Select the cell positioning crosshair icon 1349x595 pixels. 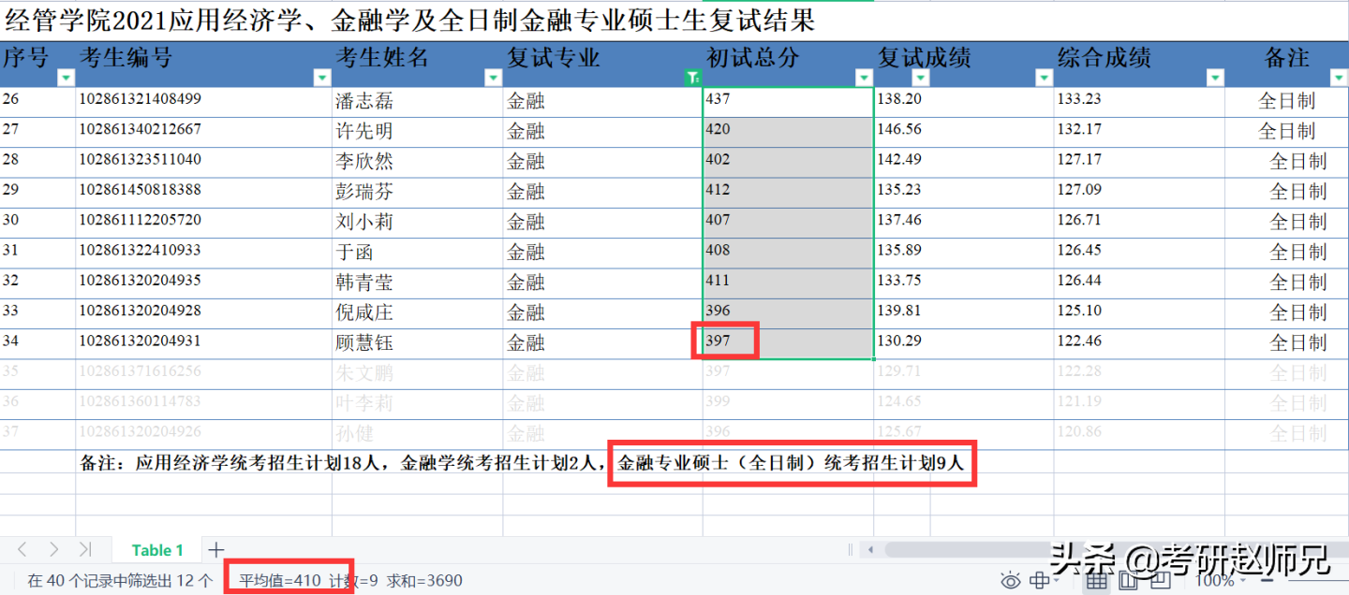tap(1040, 580)
